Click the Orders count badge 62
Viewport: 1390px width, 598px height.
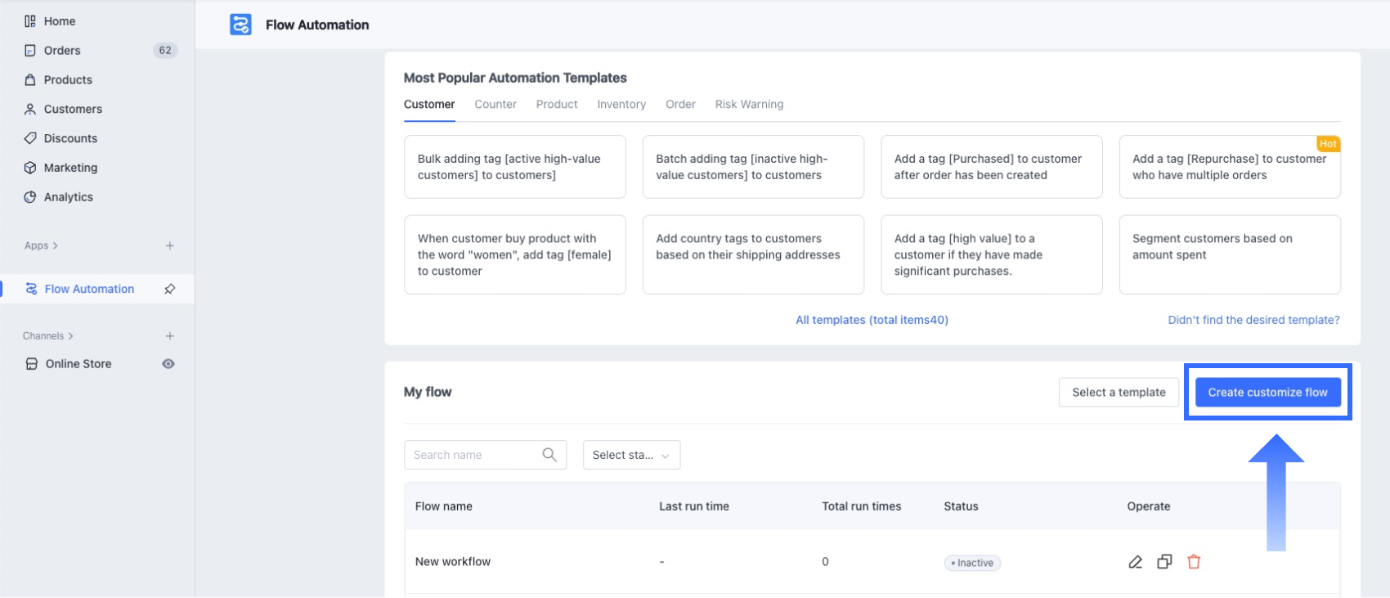point(165,51)
